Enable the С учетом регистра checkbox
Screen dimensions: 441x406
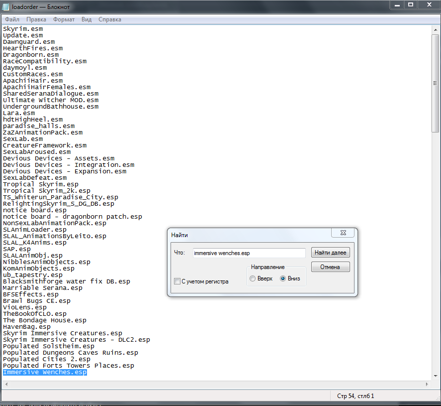pos(177,281)
